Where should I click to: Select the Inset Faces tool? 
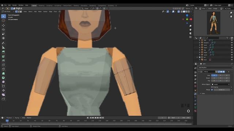tap(3, 56)
